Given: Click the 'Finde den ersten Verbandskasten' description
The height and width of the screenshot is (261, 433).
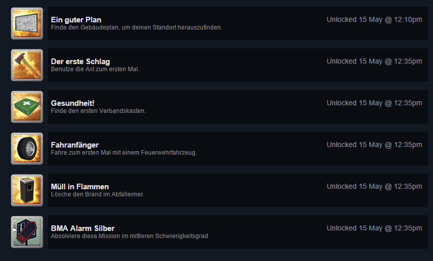Looking at the screenshot, I should tap(98, 111).
